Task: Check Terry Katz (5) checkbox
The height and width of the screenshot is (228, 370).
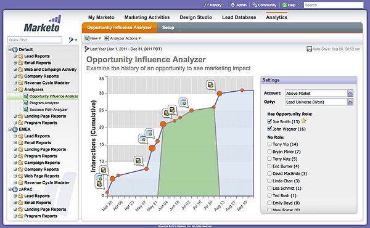Action: click(x=269, y=158)
